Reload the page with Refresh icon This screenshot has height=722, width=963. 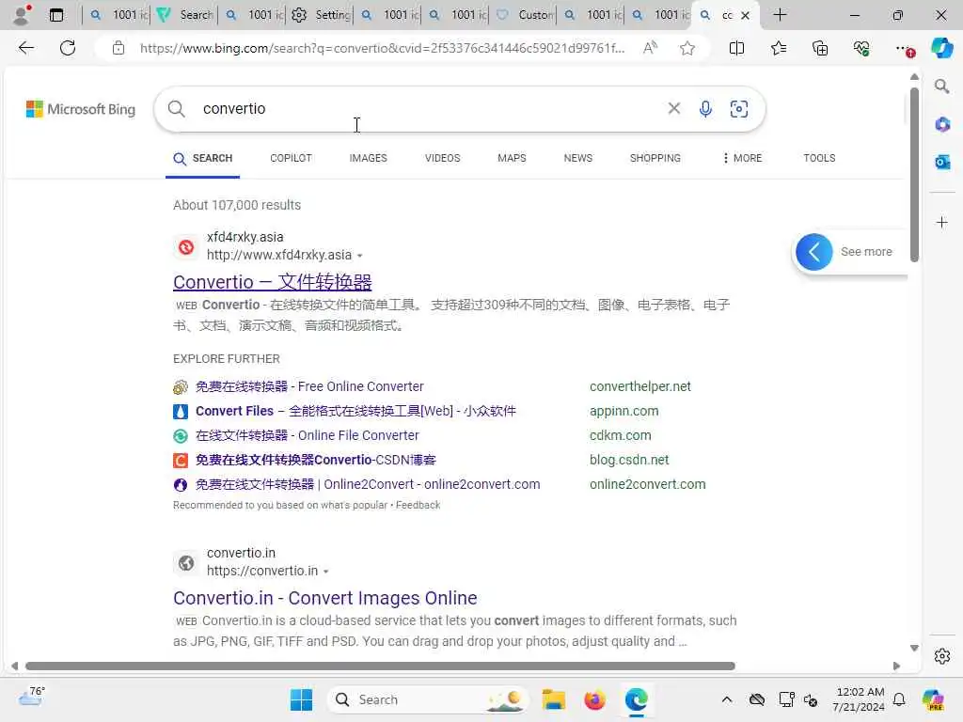coord(68,48)
